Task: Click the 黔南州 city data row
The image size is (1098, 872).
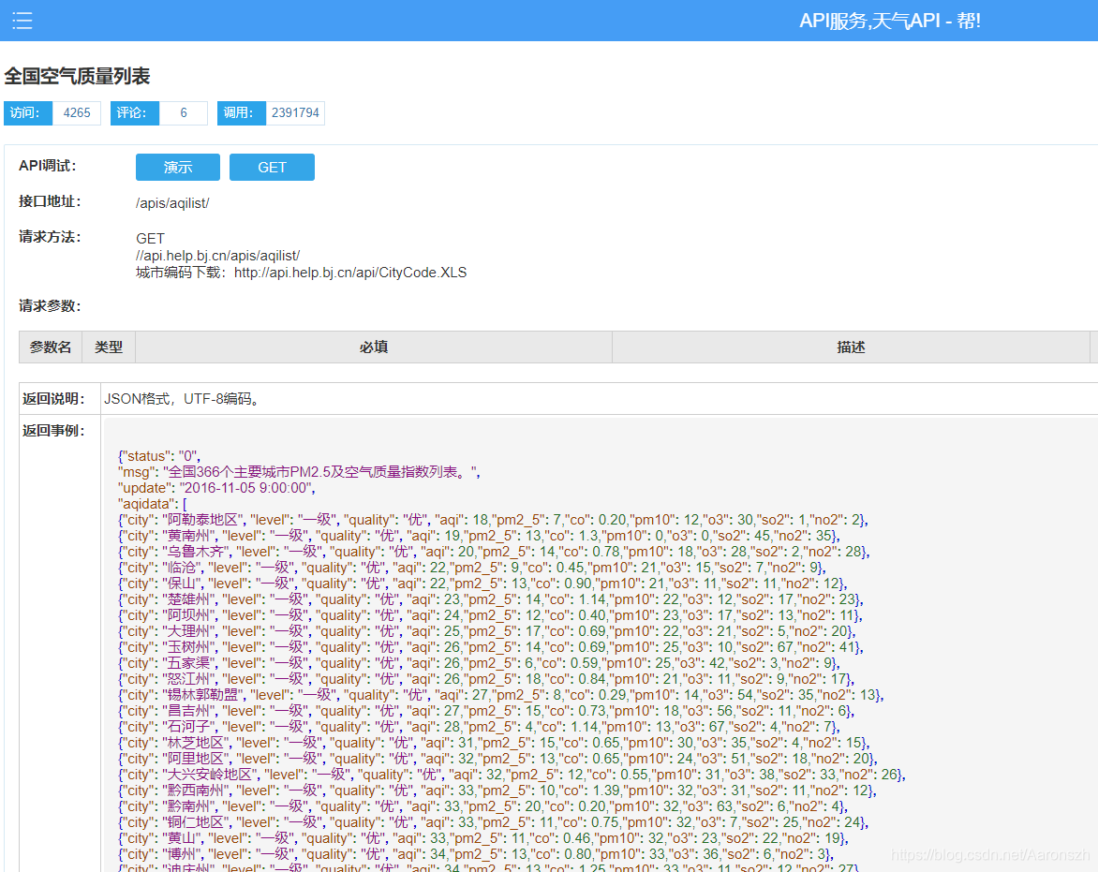Action: coord(483,806)
